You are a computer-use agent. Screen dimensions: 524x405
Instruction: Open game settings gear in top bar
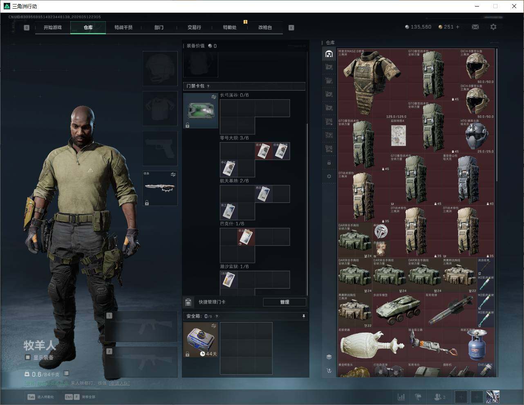[x=493, y=27]
